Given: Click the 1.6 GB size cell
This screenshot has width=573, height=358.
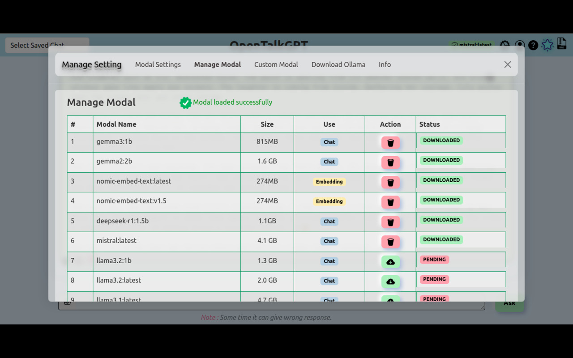Looking at the screenshot, I should tap(267, 162).
